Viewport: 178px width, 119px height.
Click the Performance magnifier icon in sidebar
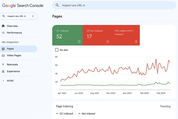coord(3,33)
